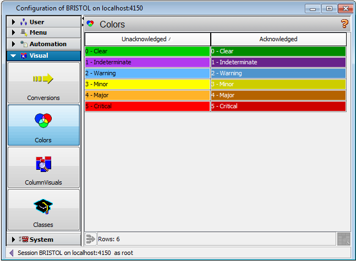This screenshot has width=356, height=261.
Task: Expand the User section arrow
Action: point(13,22)
